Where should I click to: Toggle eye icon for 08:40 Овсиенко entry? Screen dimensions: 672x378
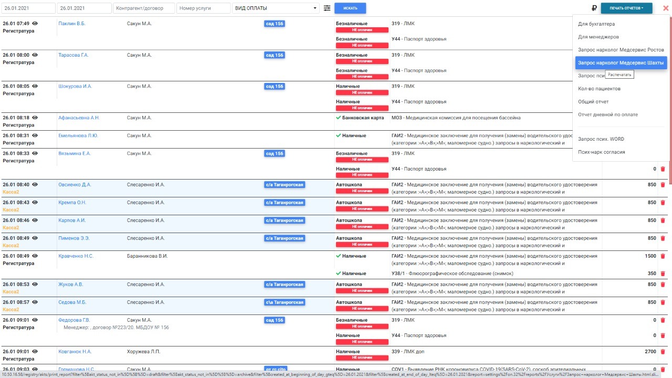click(x=35, y=185)
